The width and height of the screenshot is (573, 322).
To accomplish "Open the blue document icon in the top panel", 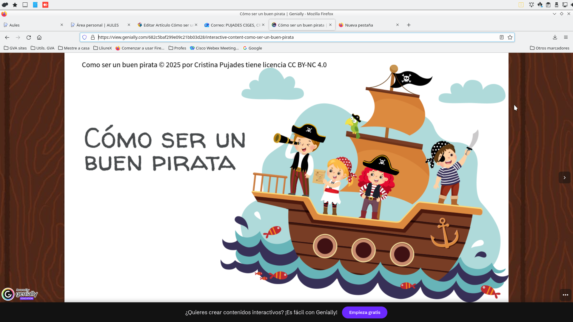I will 35,5.
